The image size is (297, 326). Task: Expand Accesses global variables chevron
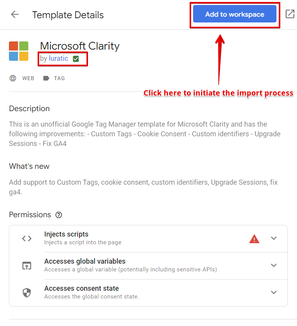(x=274, y=265)
